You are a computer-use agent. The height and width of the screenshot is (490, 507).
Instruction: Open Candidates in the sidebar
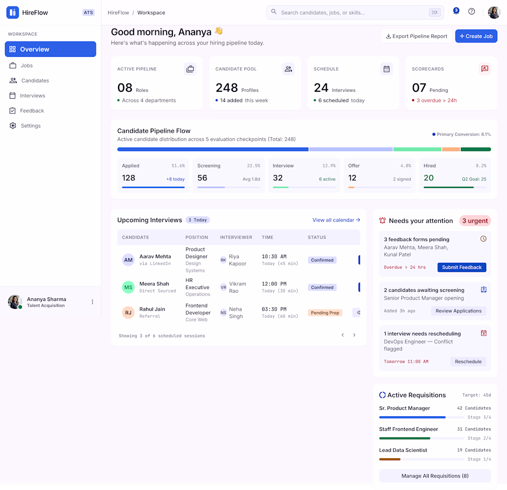pyautogui.click(x=50, y=81)
